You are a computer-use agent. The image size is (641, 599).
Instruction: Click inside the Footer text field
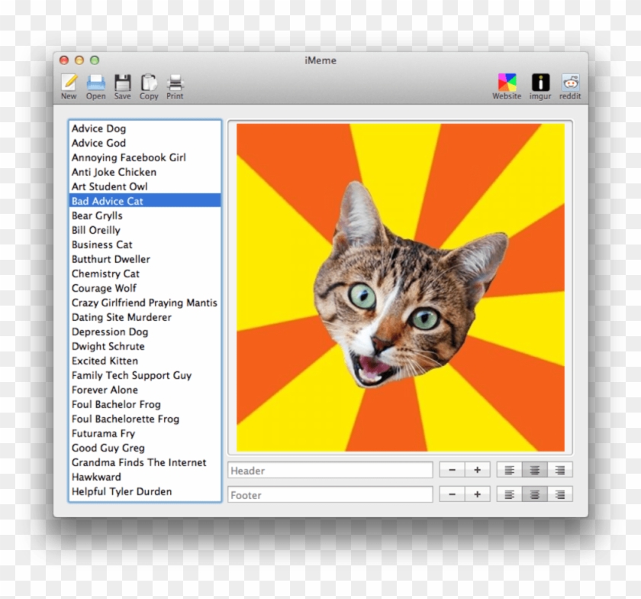tap(330, 494)
